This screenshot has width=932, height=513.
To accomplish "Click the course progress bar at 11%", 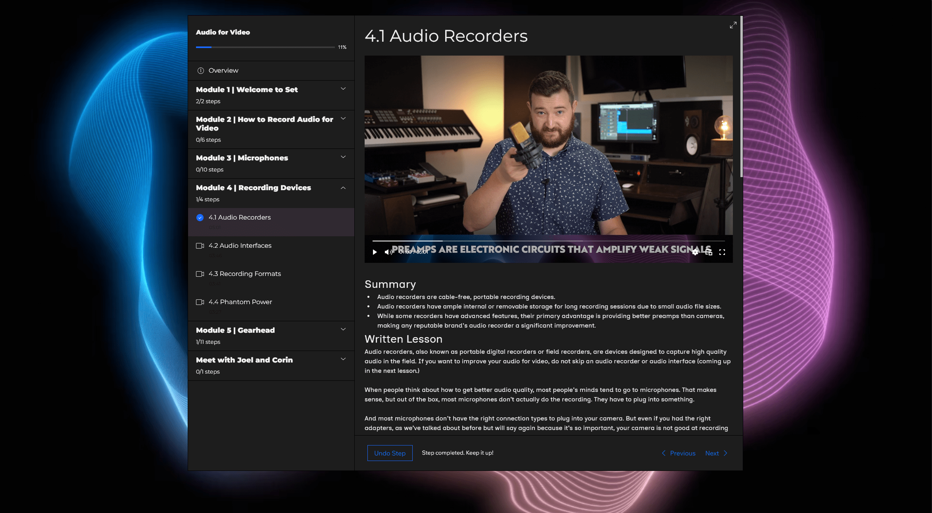I will 265,47.
